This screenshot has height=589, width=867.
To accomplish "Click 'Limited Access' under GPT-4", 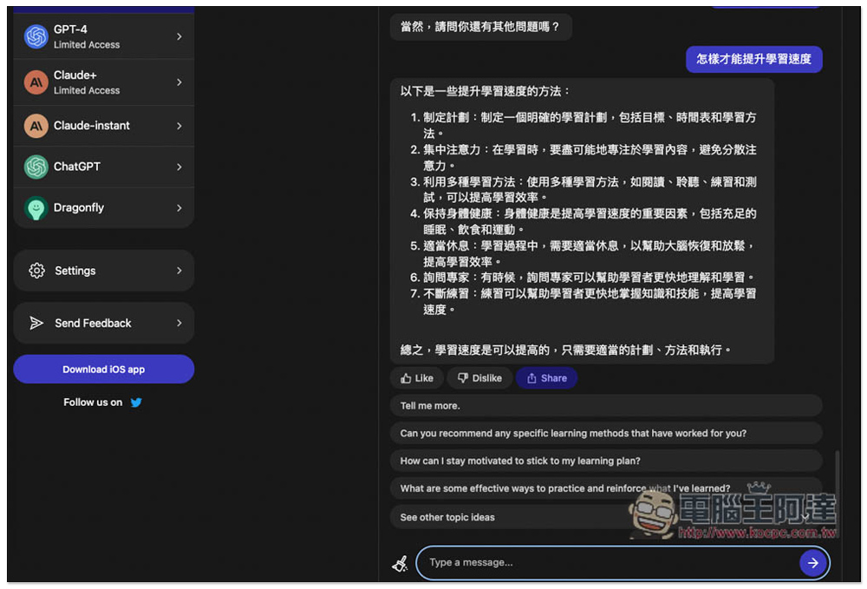I will pyautogui.click(x=87, y=45).
